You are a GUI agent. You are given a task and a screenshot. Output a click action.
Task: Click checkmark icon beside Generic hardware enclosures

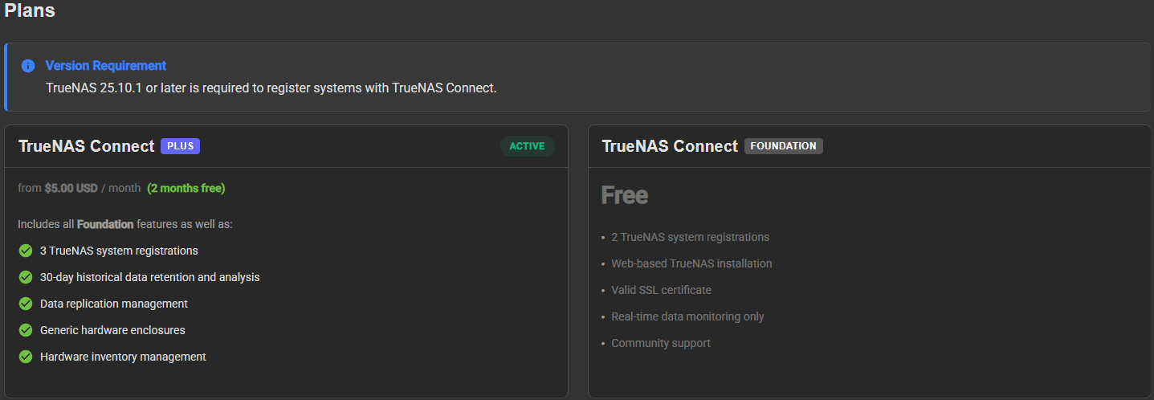26,330
